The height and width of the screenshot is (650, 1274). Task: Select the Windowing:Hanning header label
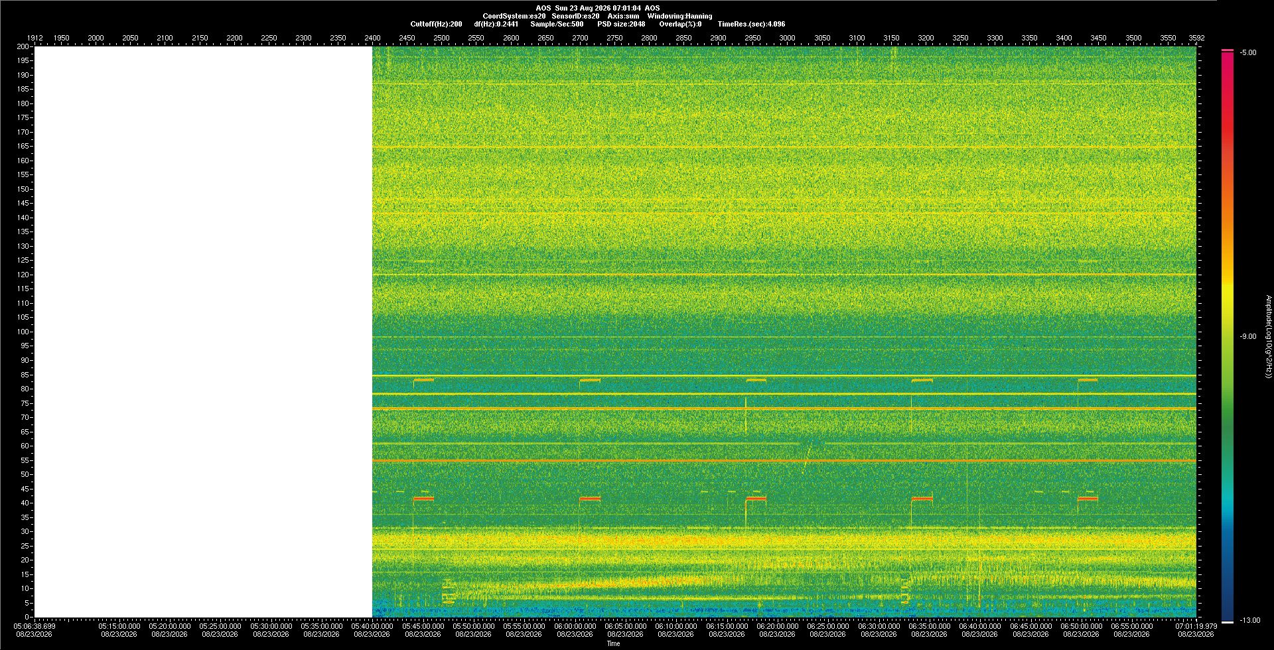[679, 16]
